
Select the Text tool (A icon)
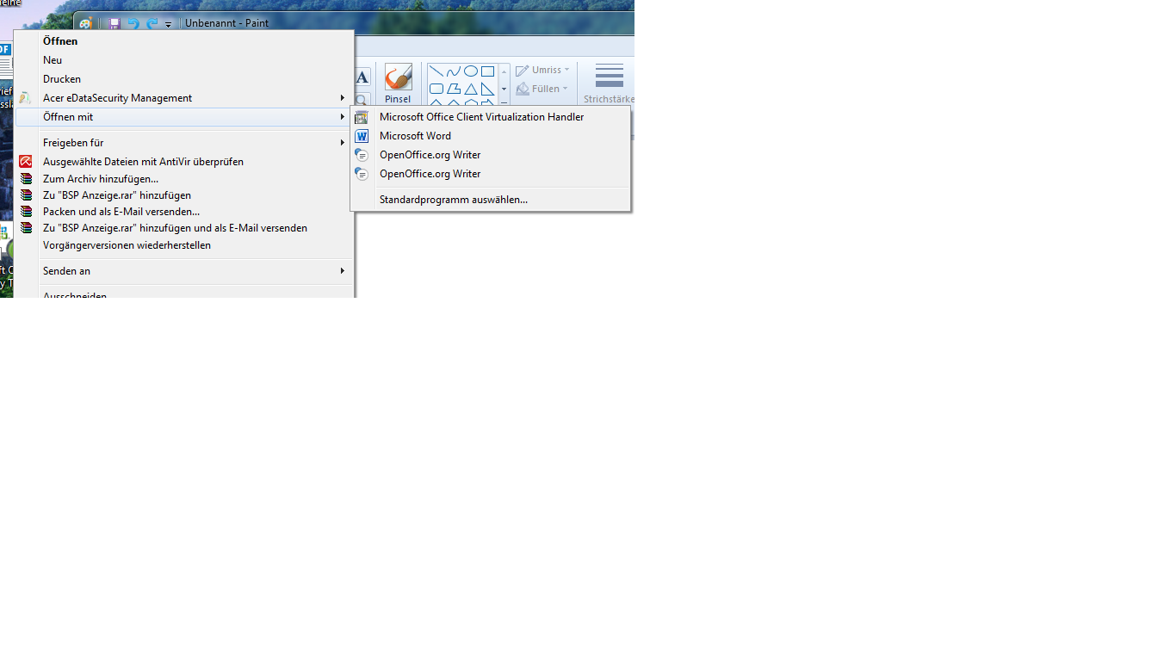(362, 77)
